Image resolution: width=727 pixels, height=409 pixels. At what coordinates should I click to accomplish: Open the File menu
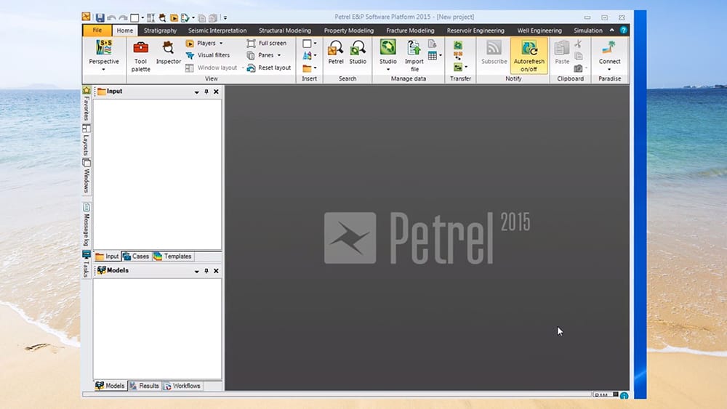97,30
